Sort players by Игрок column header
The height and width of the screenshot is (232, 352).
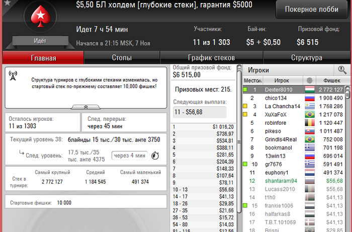click(x=283, y=81)
